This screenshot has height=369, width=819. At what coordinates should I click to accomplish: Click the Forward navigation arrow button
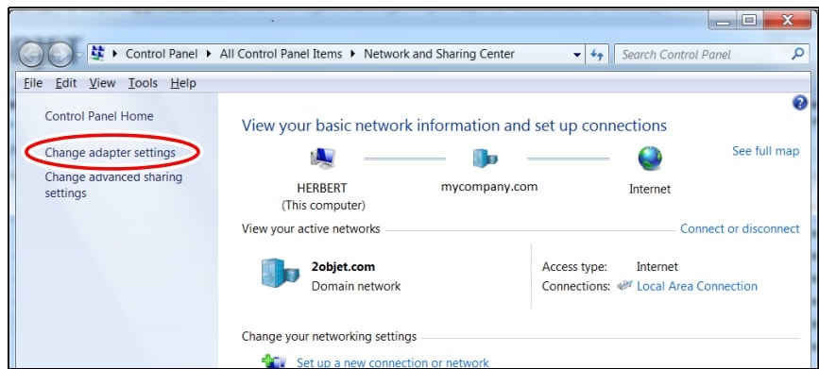pos(60,55)
